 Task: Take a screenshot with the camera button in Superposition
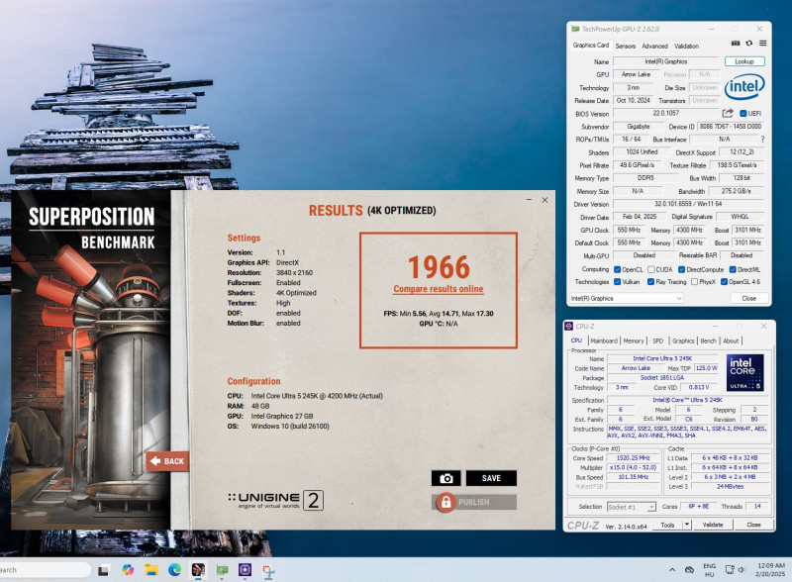click(445, 478)
